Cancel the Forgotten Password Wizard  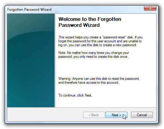pos(142,115)
